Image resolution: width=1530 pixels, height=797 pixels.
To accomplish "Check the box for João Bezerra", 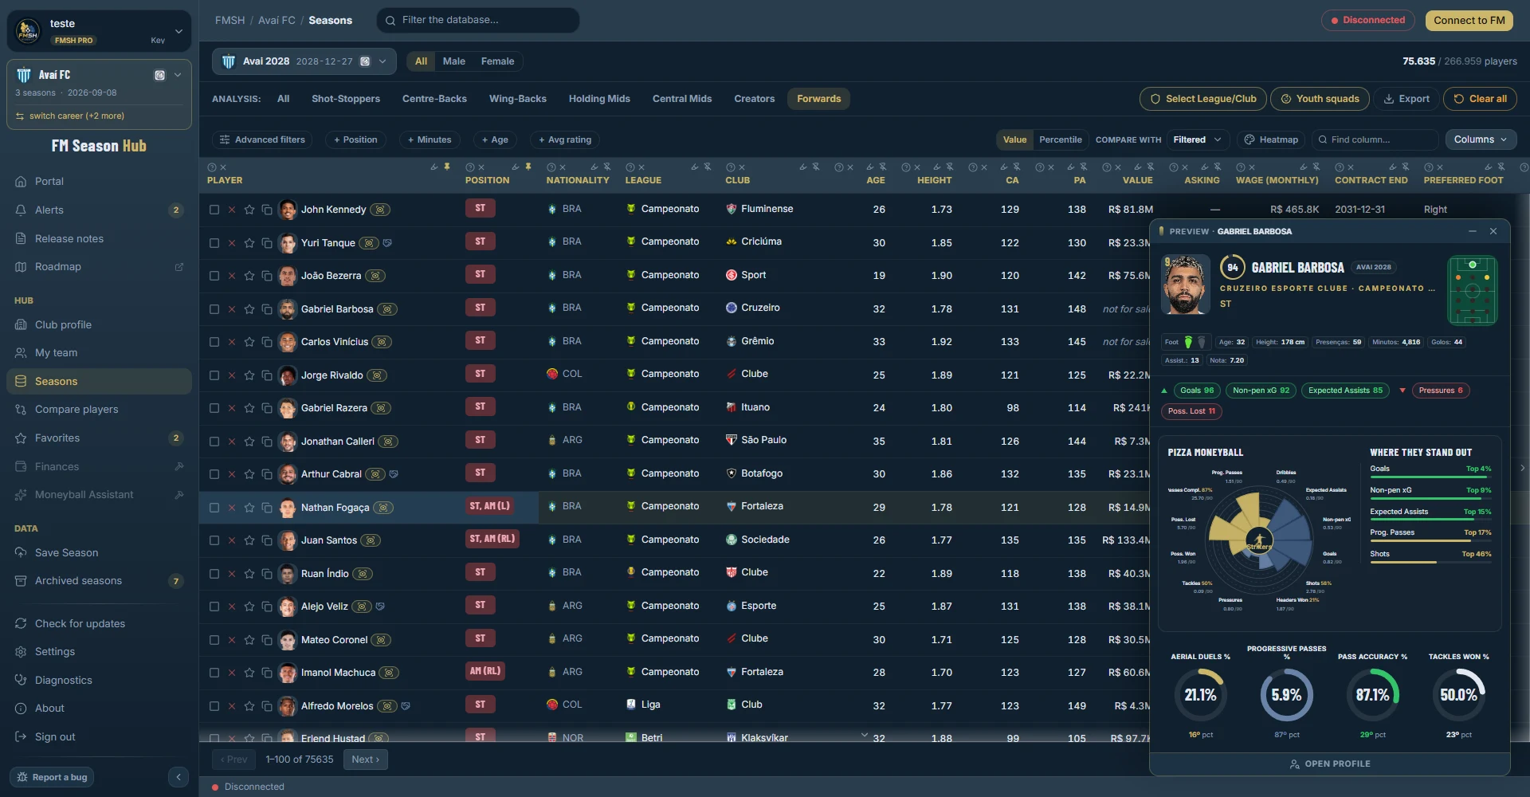I will [214, 276].
